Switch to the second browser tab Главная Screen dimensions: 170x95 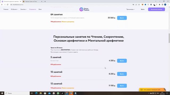(x=32, y=2)
